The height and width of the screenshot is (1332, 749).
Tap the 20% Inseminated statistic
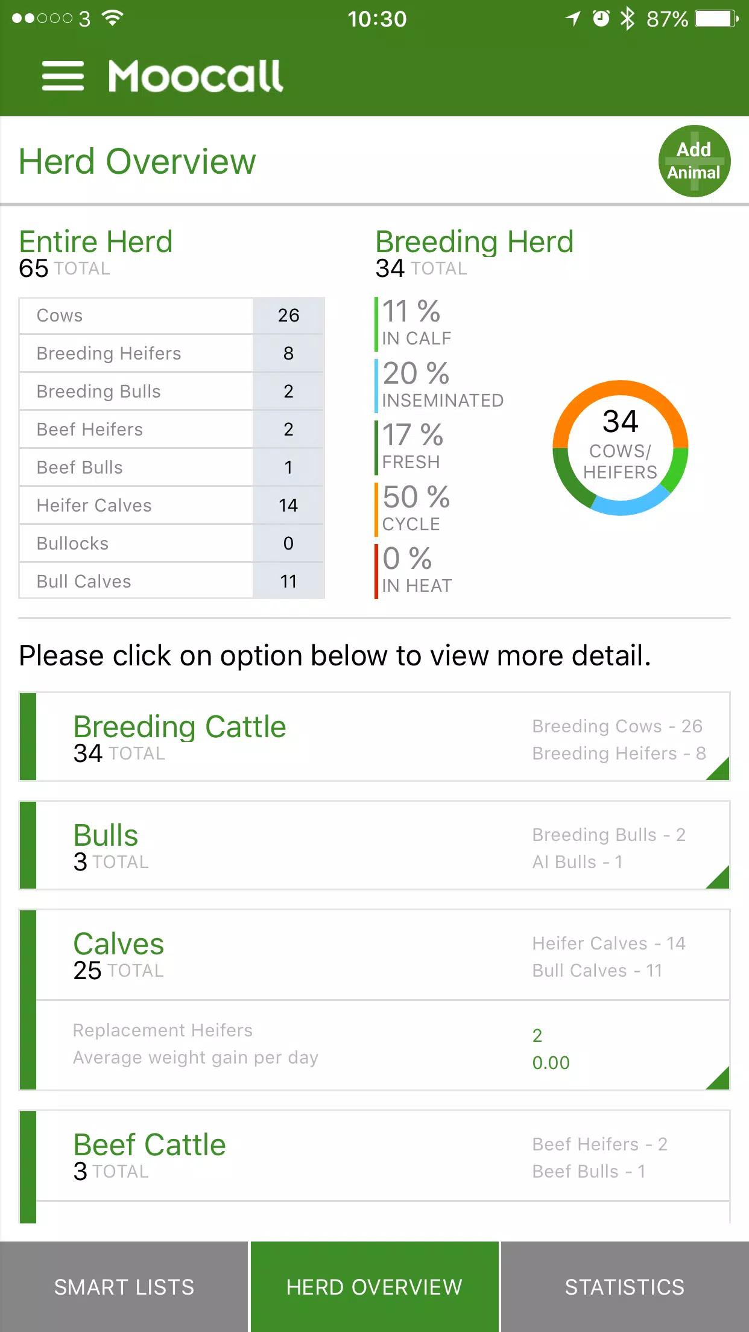click(x=442, y=385)
